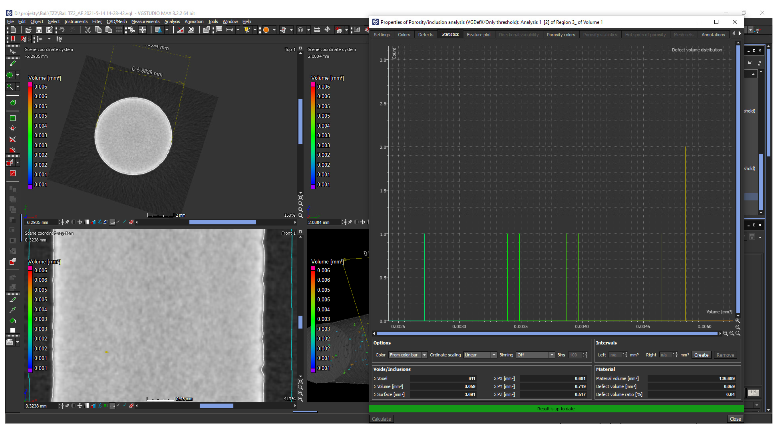Toggle red crossed-out icon in Front view toolbar
781x432 pixels.
pyautogui.click(x=131, y=406)
